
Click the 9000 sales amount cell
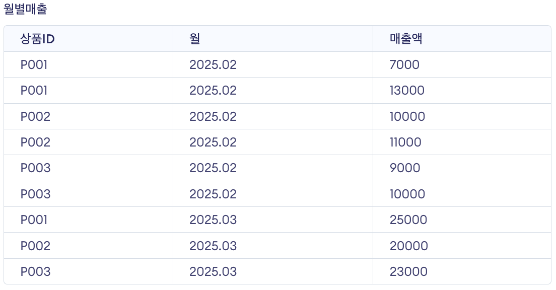pyautogui.click(x=462, y=168)
